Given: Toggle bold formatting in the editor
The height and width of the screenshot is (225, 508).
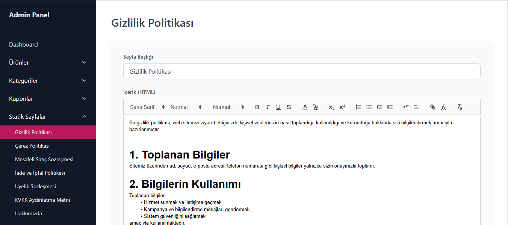Looking at the screenshot, I should click(257, 107).
